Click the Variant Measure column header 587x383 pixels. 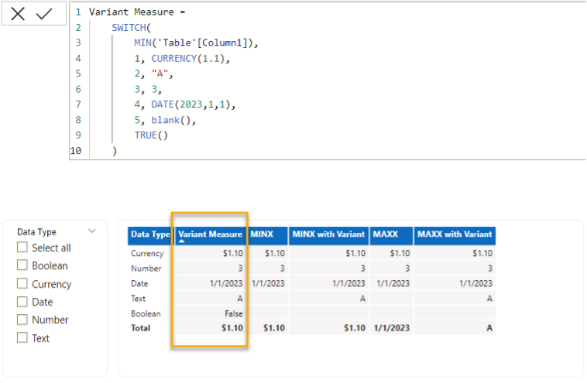[210, 234]
